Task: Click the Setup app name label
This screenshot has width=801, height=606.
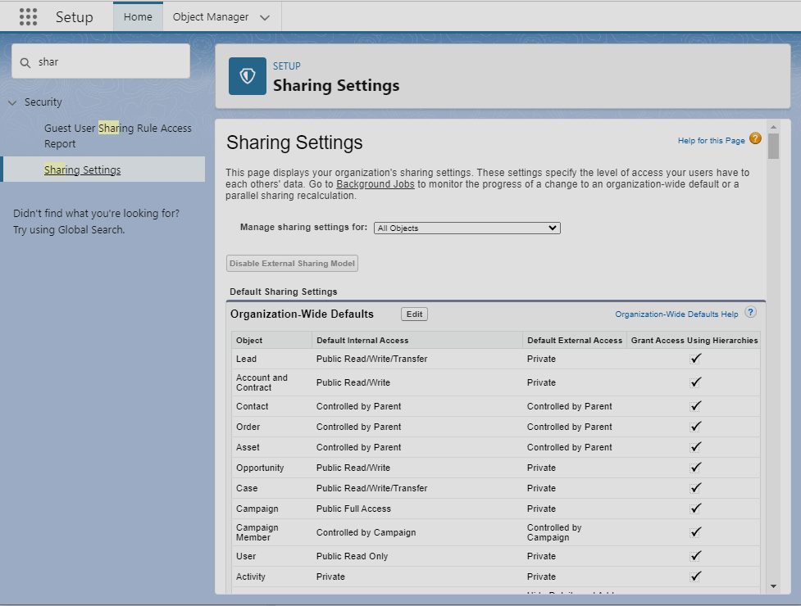Action: (x=74, y=17)
